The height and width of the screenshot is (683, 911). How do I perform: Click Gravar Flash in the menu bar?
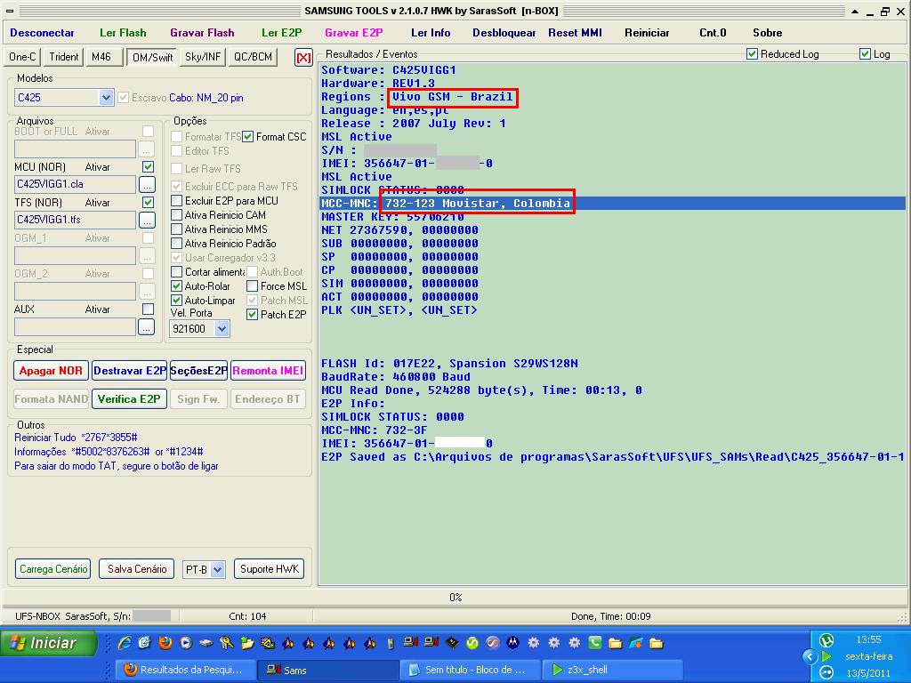tap(202, 33)
